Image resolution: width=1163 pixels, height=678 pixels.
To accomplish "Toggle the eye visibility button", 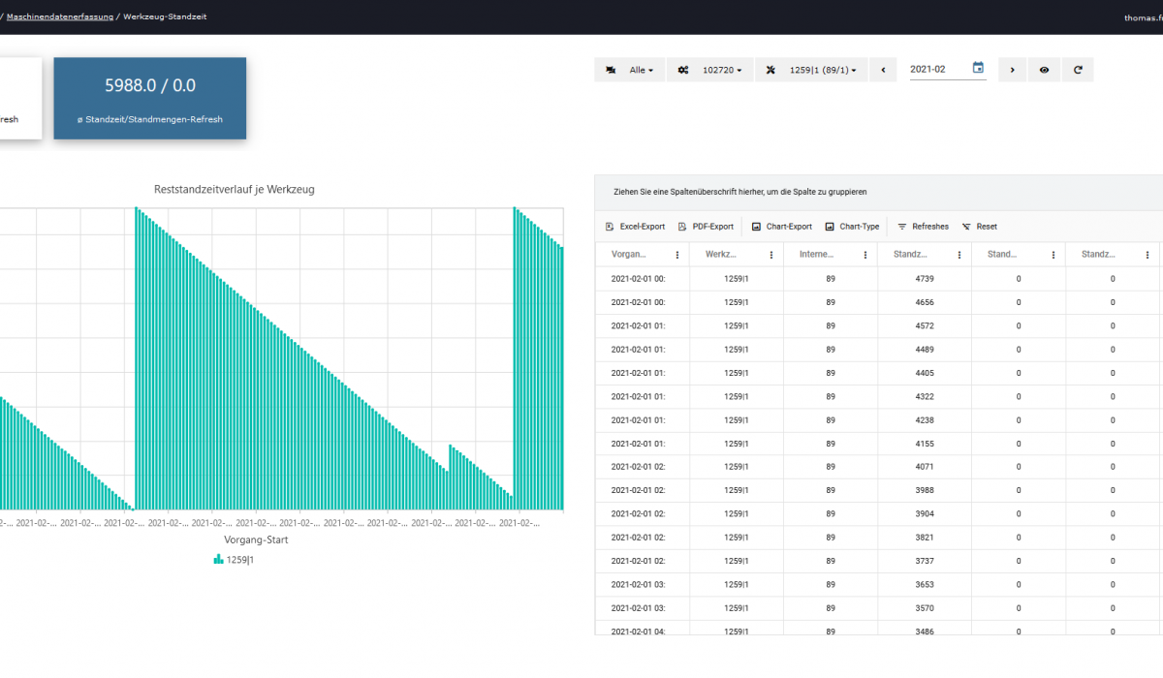I will (1044, 70).
